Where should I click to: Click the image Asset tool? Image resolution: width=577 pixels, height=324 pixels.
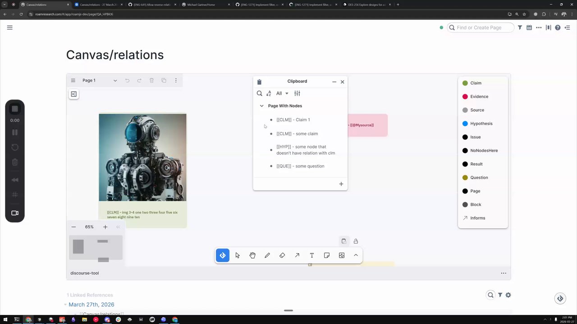pyautogui.click(x=342, y=256)
